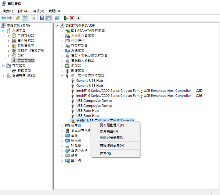
Task: Select the second USB Root Hub
Action: [87, 116]
